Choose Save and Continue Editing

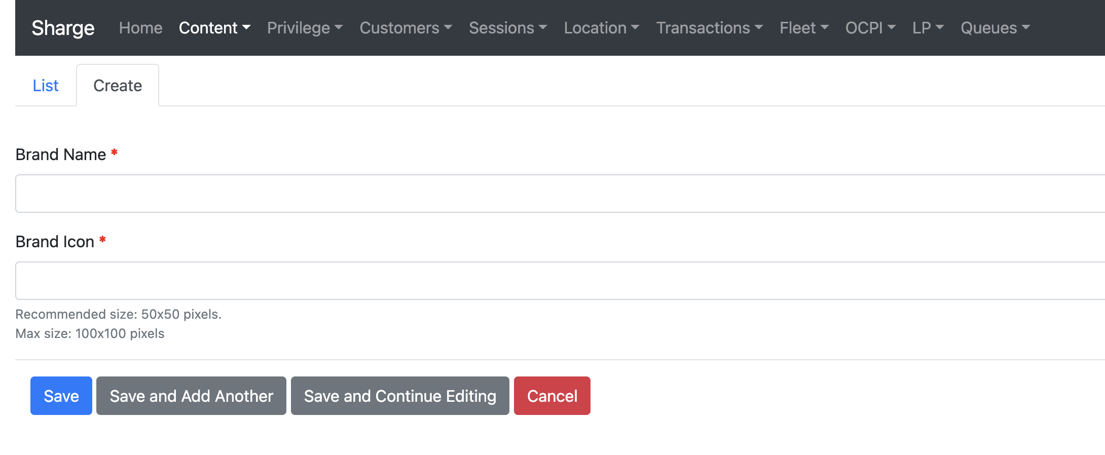point(400,396)
